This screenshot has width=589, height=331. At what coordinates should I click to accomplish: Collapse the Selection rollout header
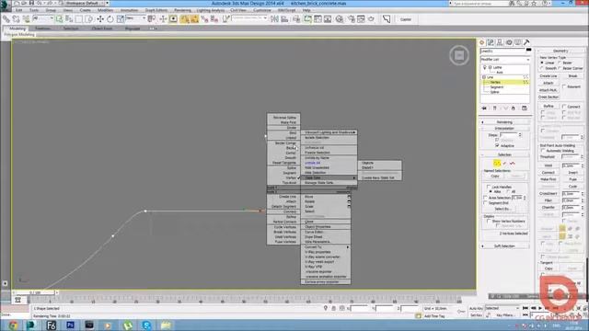click(504, 154)
